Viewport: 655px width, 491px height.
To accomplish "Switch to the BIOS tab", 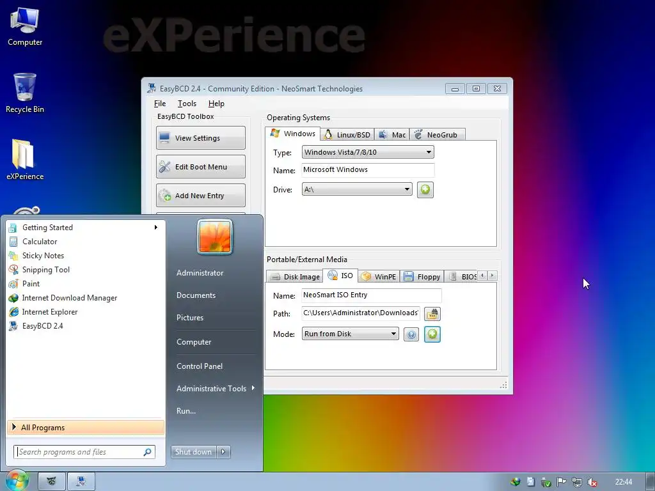I will tap(462, 277).
